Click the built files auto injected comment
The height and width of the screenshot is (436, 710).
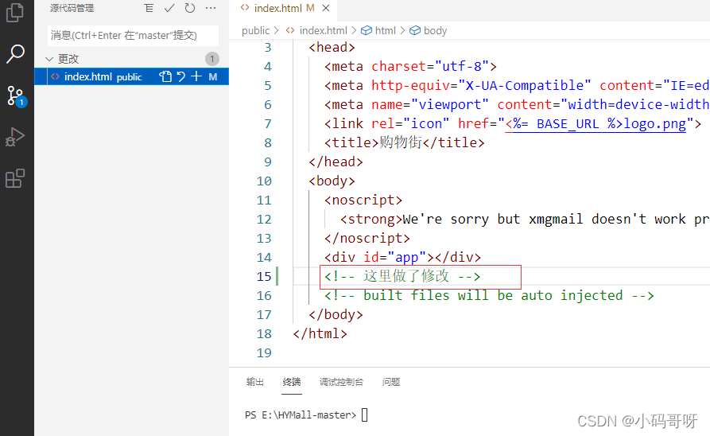click(x=489, y=295)
